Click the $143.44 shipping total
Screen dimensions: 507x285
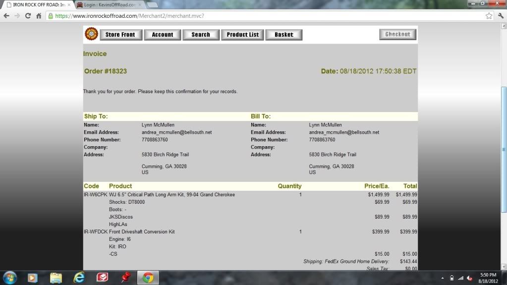coord(408,261)
